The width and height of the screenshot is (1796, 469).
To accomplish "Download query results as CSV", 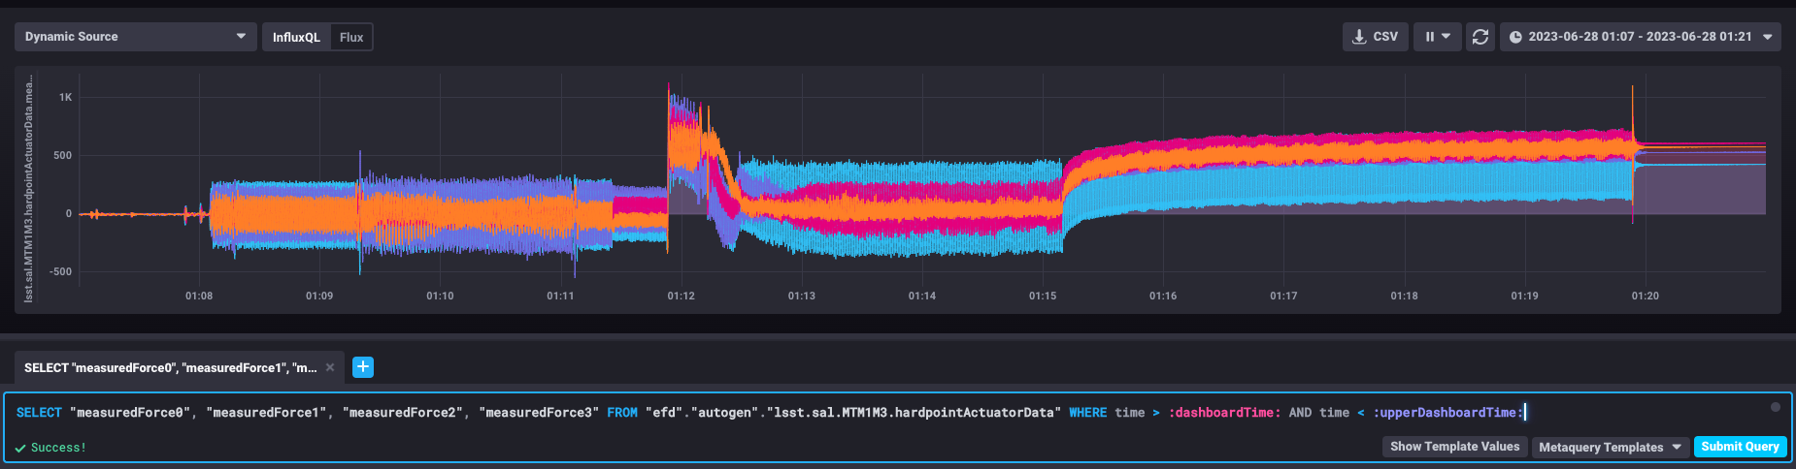I will coord(1376,37).
